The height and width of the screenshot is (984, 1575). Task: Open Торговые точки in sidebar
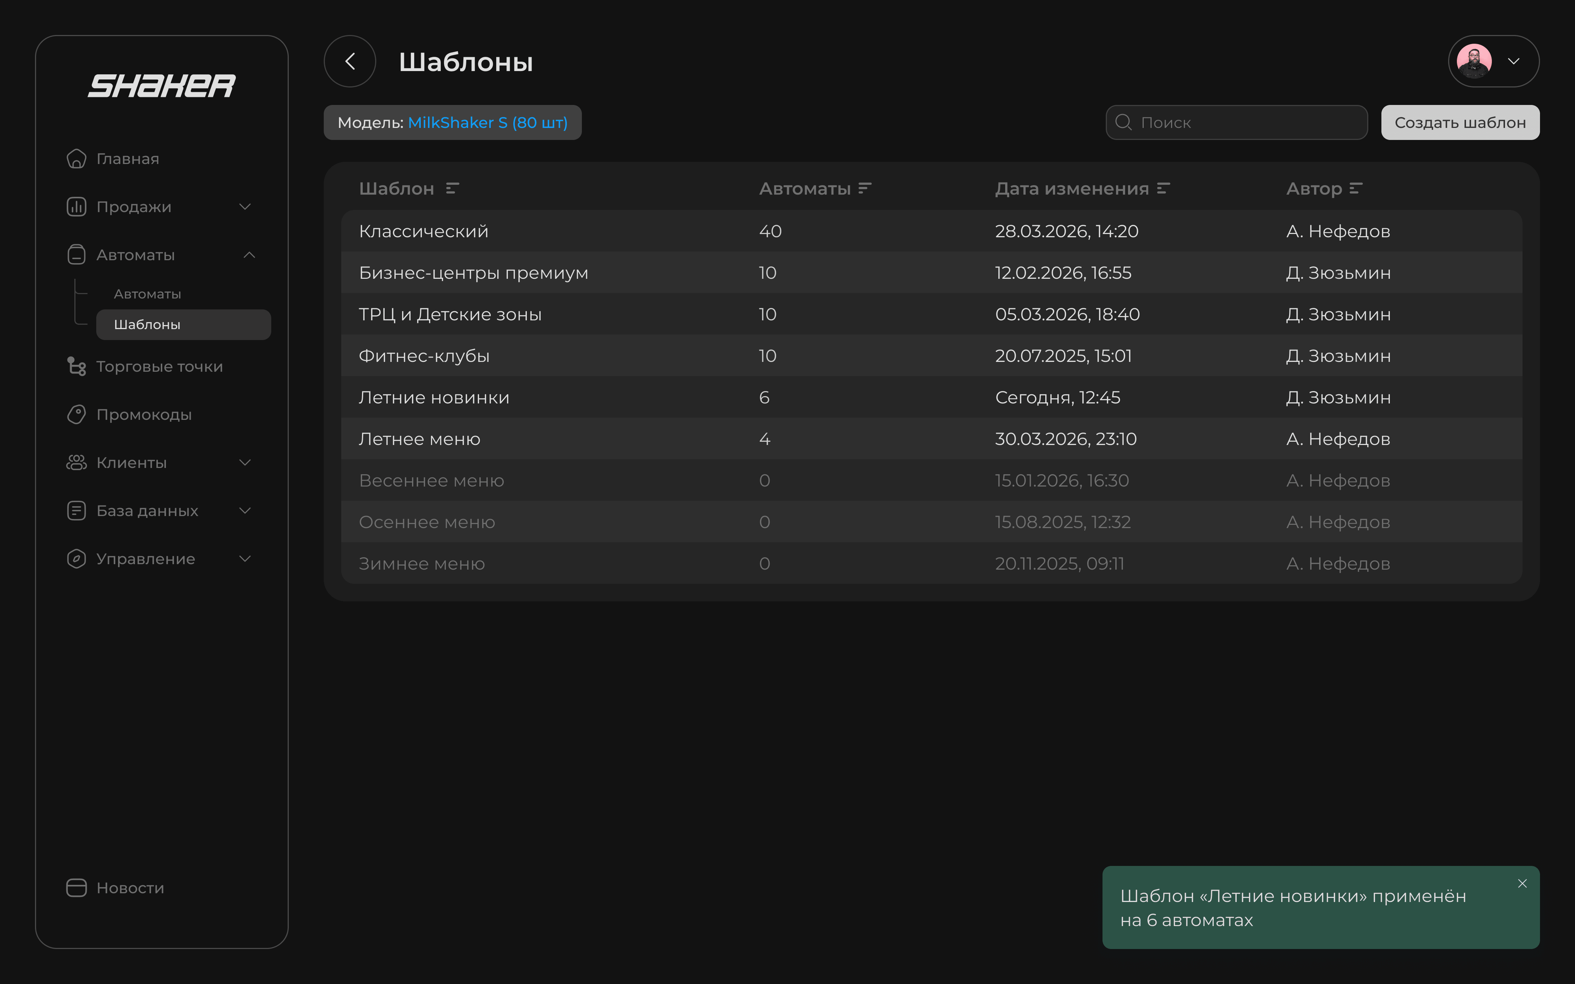tap(159, 366)
